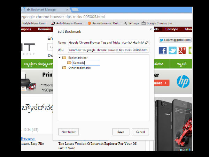Click the Kannada folder name edit box

tap(86, 63)
